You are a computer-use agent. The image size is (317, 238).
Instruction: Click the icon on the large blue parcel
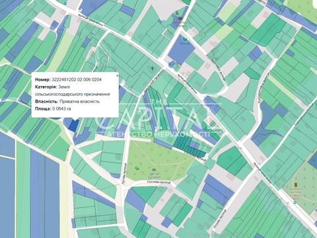point(184,40)
